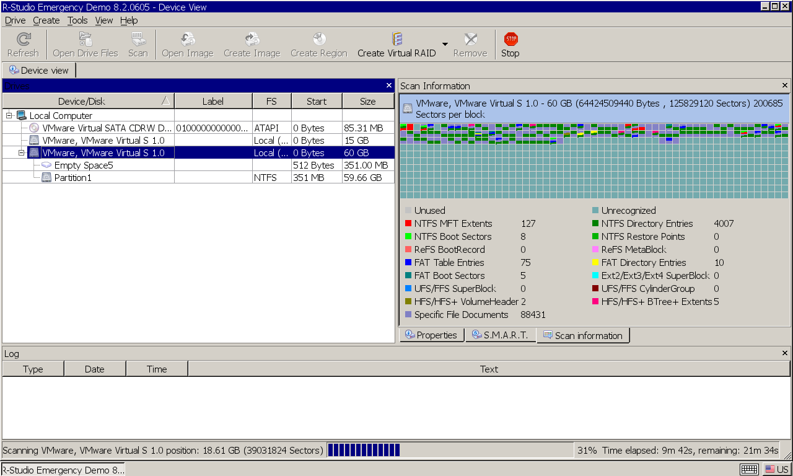Switch to the S.M.A.R.T. tab
This screenshot has width=793, height=476.
click(499, 335)
